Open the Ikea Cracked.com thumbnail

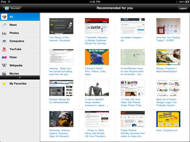point(168,119)
